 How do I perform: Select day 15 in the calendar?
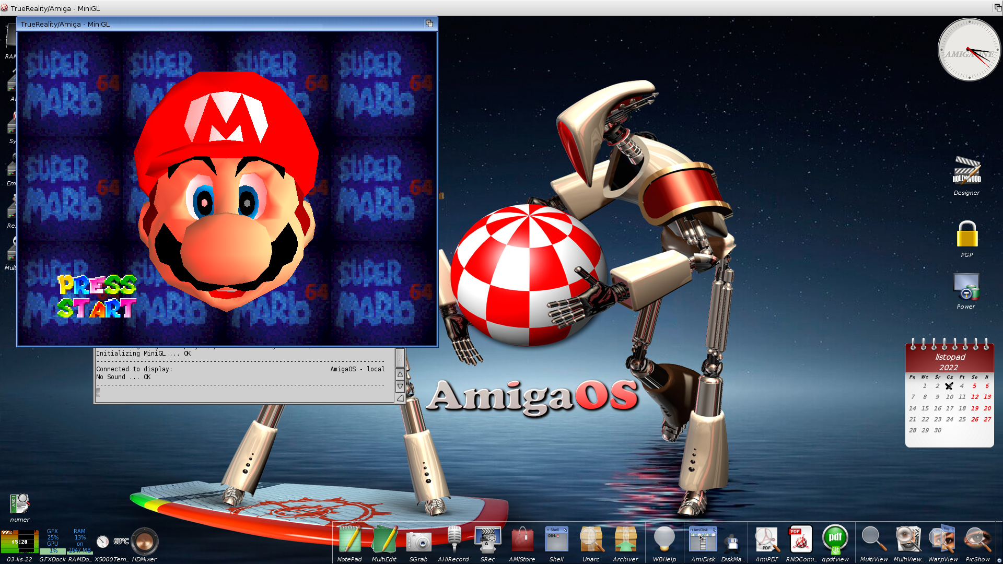925,408
